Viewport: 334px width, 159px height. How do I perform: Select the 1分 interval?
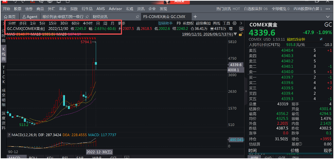[33, 23]
